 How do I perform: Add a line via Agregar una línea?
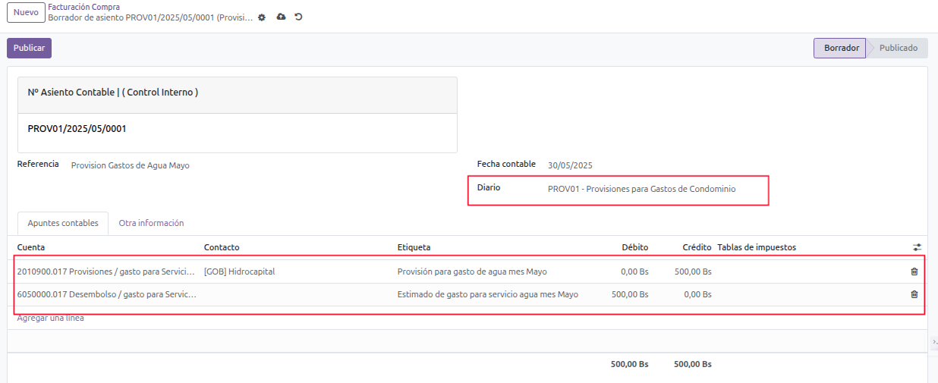click(x=51, y=318)
